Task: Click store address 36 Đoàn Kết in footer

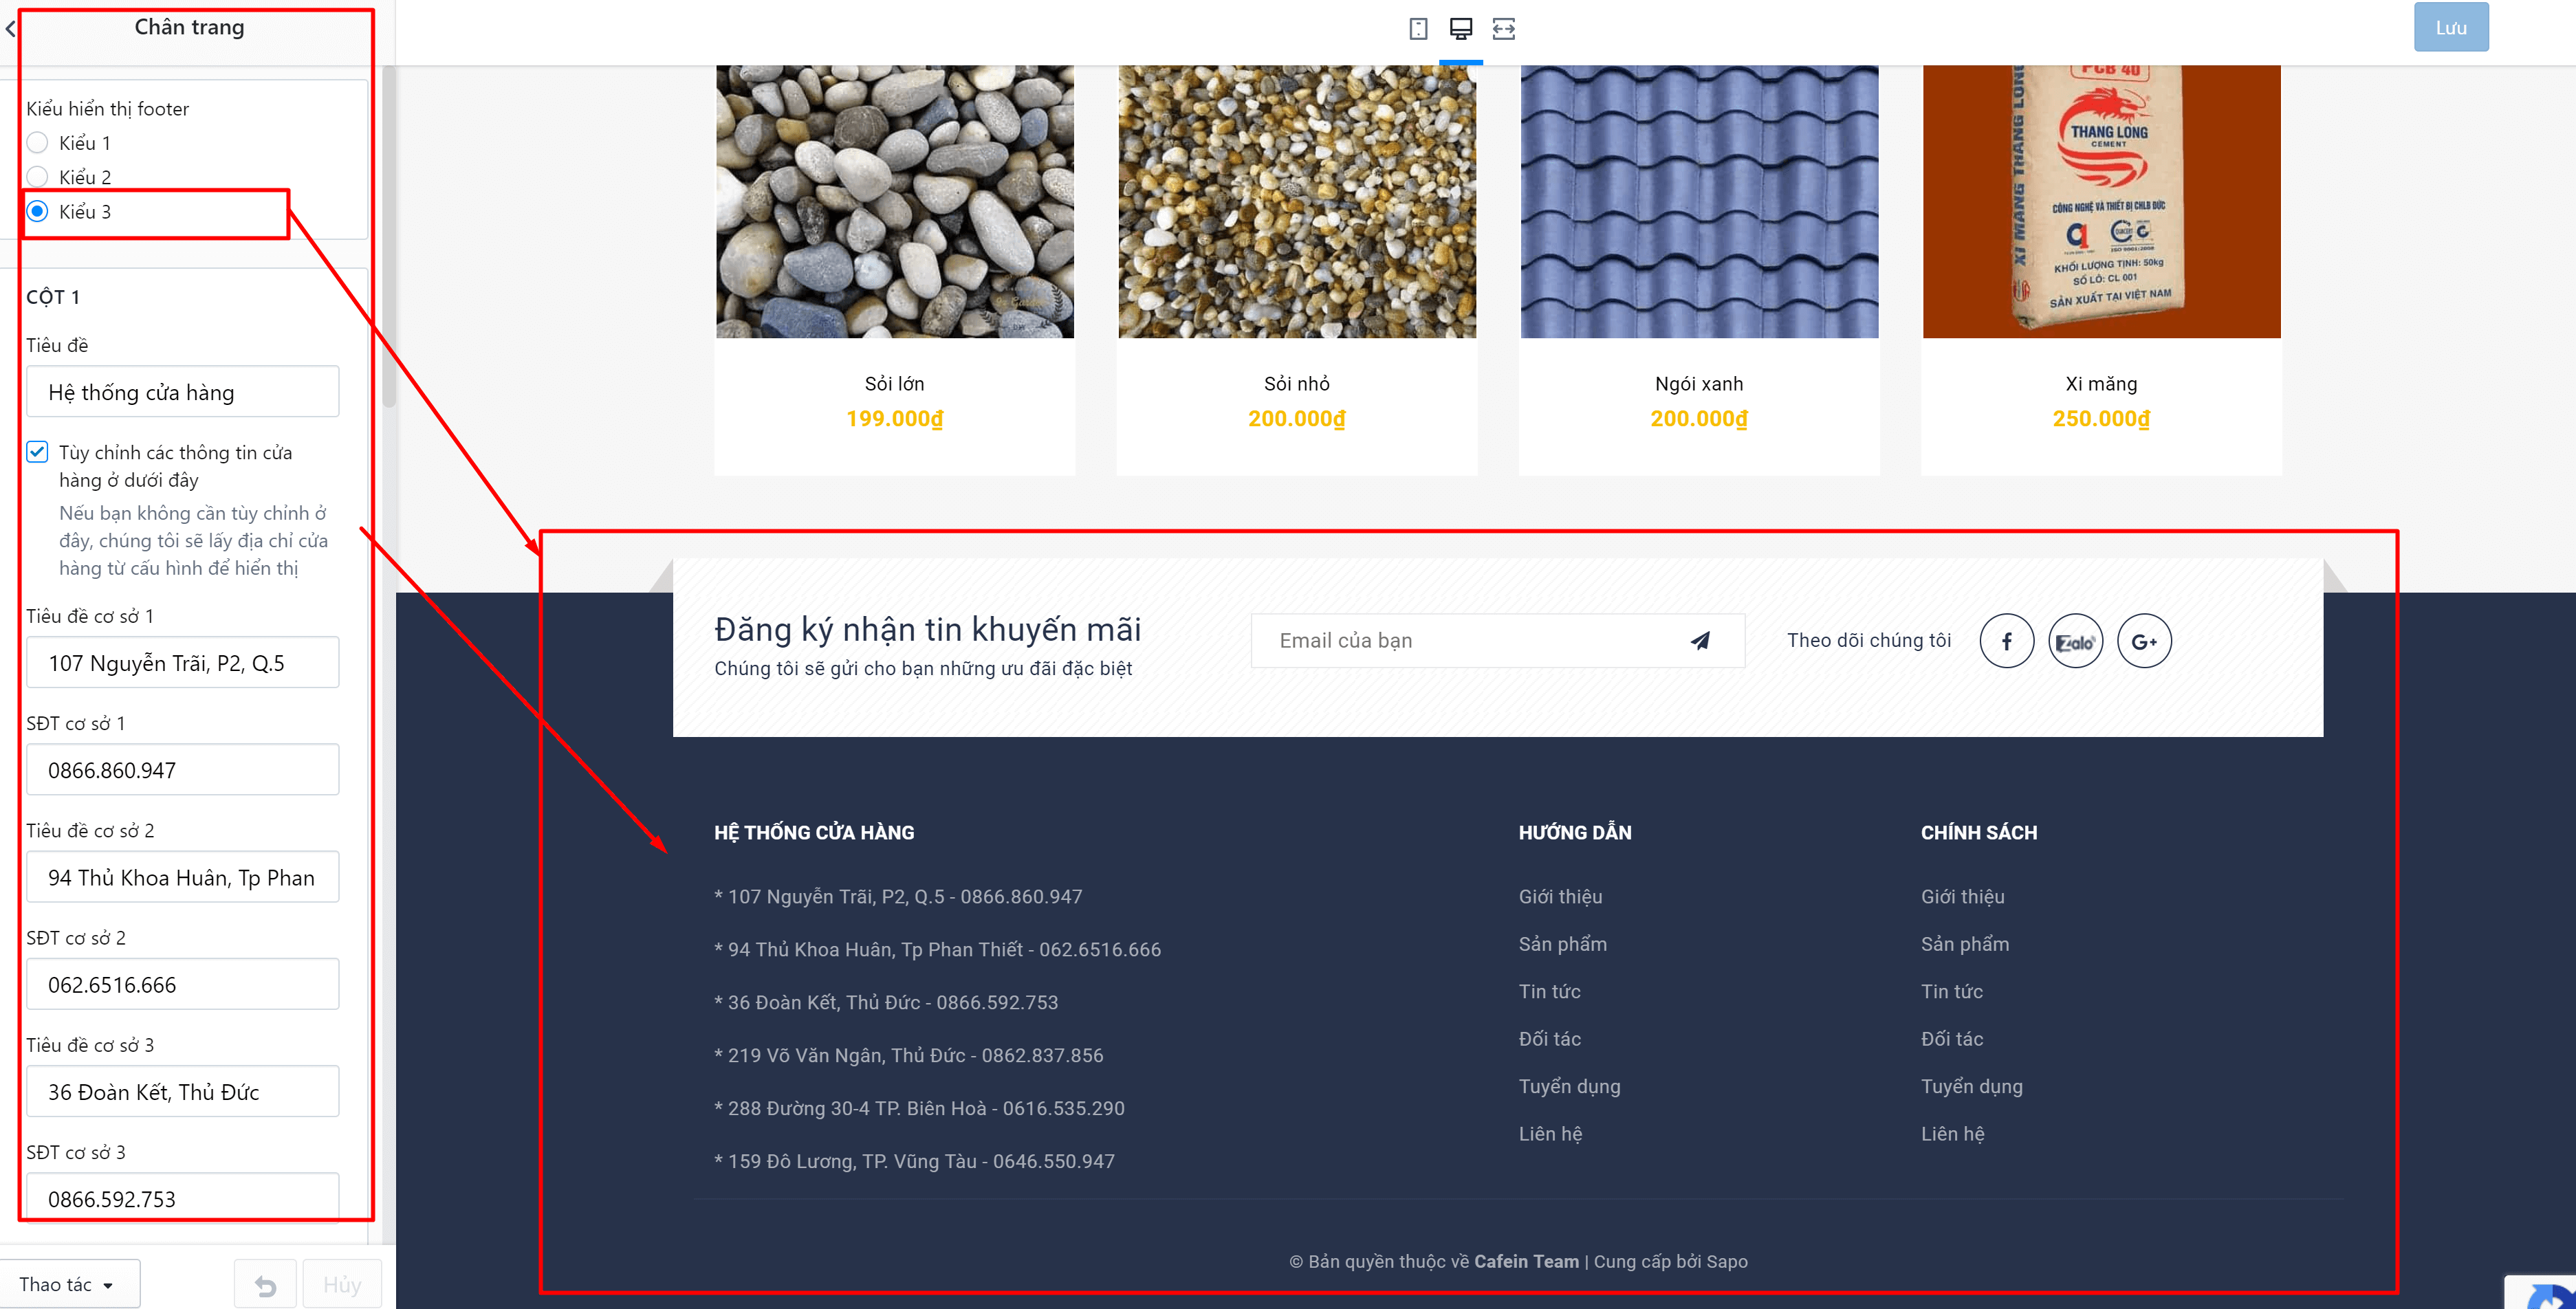Action: (886, 1003)
